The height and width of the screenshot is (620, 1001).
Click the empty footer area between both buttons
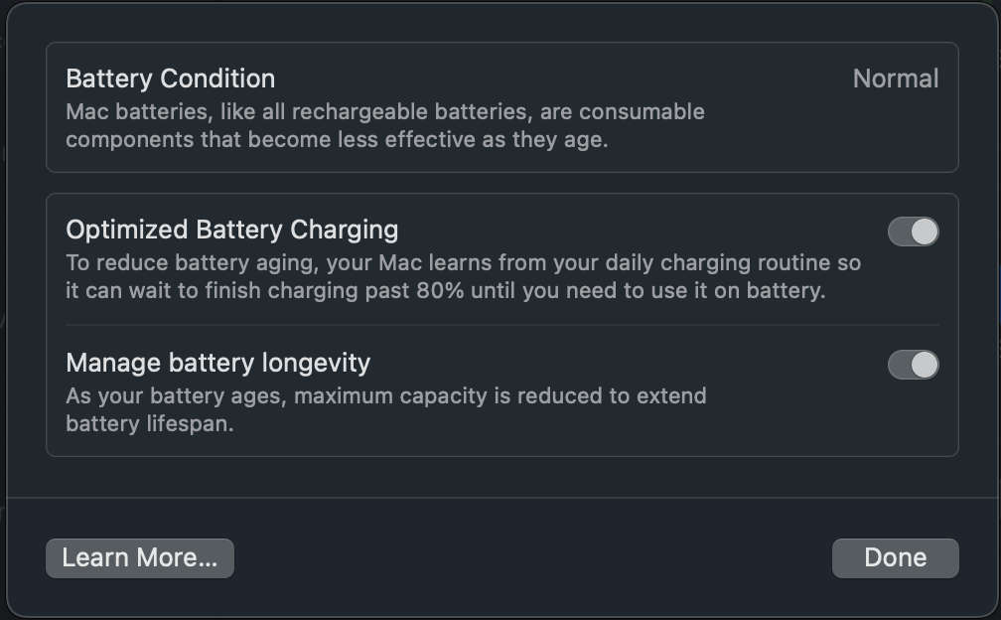click(531, 558)
